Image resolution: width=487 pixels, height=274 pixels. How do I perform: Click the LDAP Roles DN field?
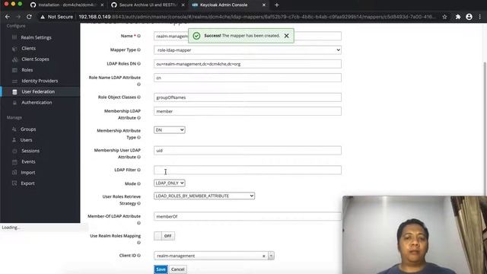[247, 64]
